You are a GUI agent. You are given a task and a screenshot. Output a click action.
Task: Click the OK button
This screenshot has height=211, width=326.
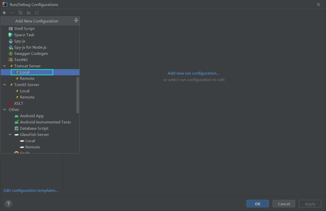pyautogui.click(x=258, y=204)
